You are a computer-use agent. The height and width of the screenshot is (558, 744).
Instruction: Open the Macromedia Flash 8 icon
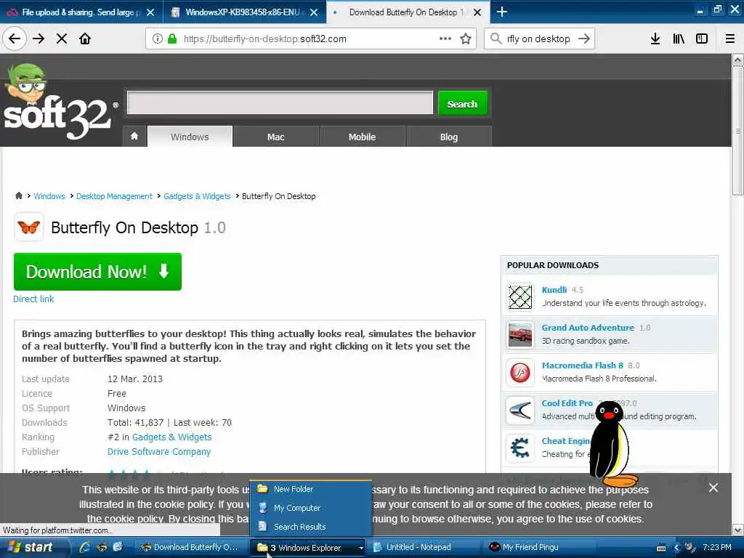click(x=520, y=373)
